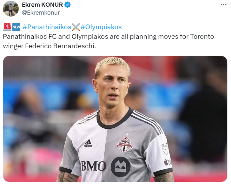
Task: Open the tweet's three-dot more options menu
Action: (223, 5)
